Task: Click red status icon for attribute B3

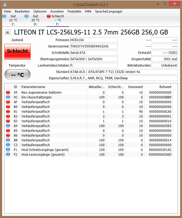Action: click(x=8, y=121)
